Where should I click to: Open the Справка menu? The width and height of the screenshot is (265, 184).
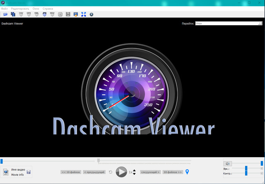point(48,9)
